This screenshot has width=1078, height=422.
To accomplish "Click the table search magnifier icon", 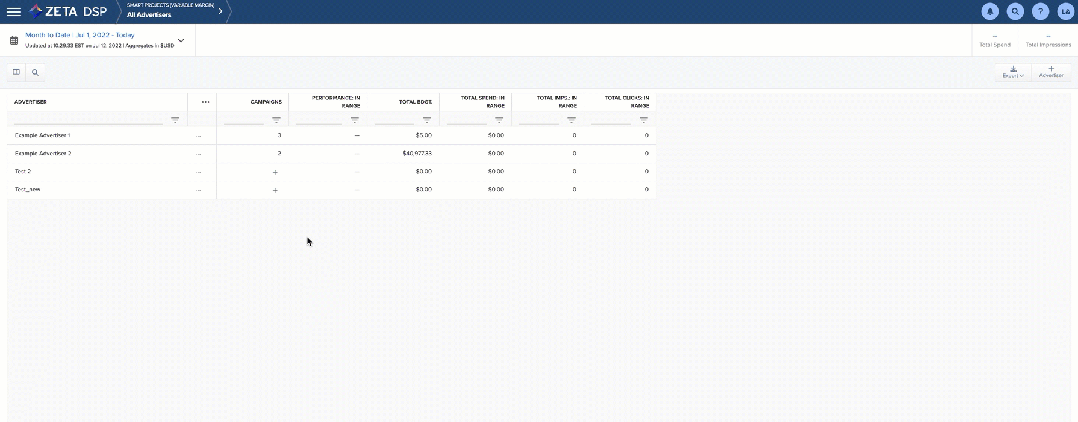I will click(35, 72).
